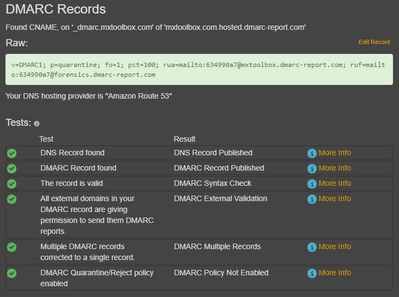Click the info icon next to DNS Record Published
Image resolution: width=399 pixels, height=297 pixels.
click(x=312, y=153)
